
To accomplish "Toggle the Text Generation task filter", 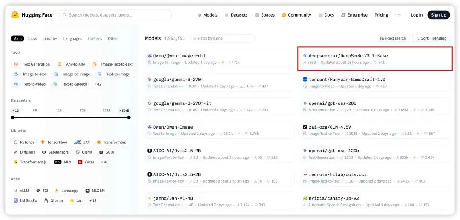I will pos(32,64).
